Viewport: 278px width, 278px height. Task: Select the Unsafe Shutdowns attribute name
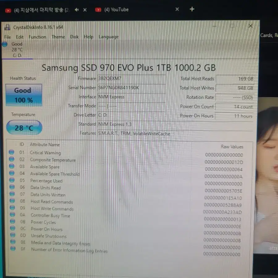[49, 236]
